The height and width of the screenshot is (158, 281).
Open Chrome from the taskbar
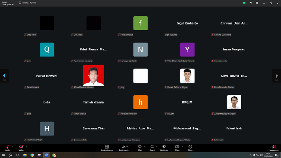(x=32, y=155)
